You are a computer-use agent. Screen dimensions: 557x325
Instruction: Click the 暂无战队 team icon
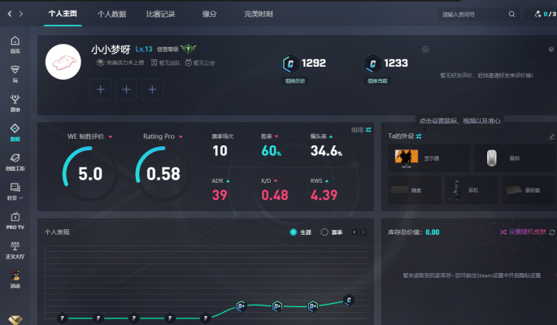pyautogui.click(x=154, y=63)
